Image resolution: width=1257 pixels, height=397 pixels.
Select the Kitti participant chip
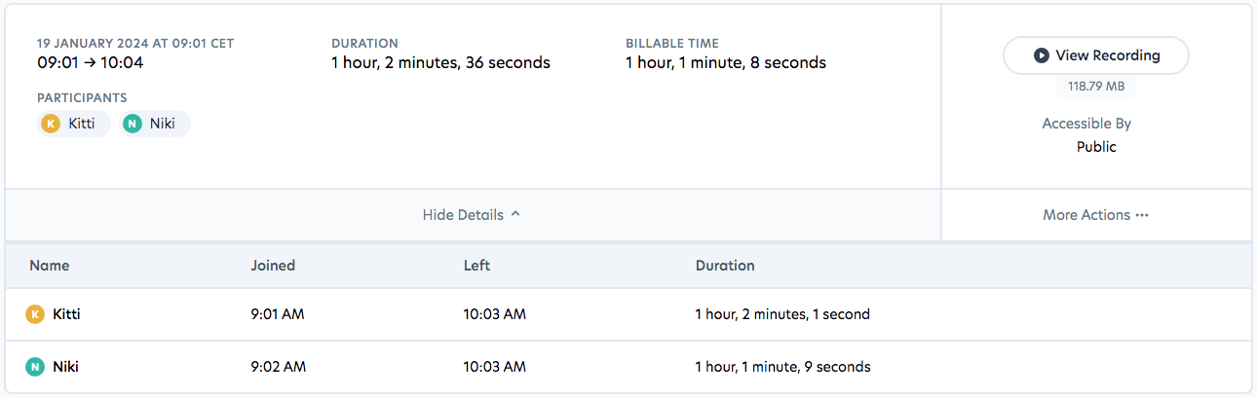[74, 124]
